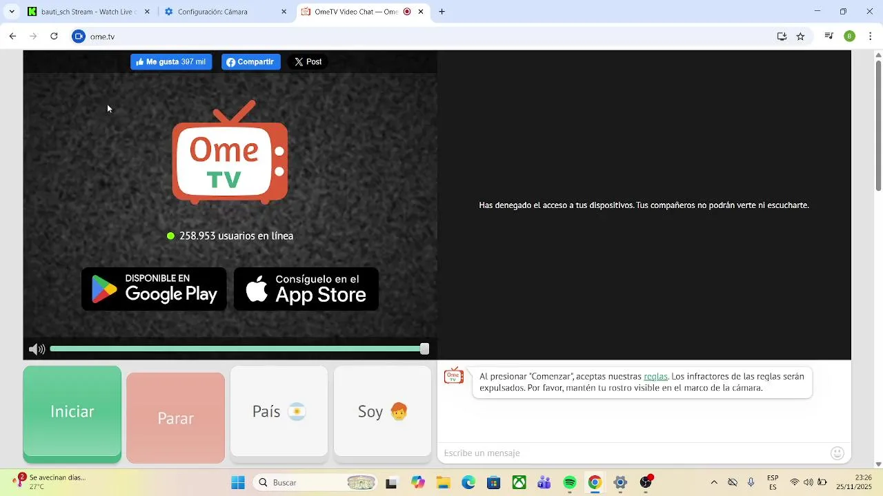Click the 258.953 usuarios en línea text
This screenshot has width=883, height=496.
[x=236, y=236]
